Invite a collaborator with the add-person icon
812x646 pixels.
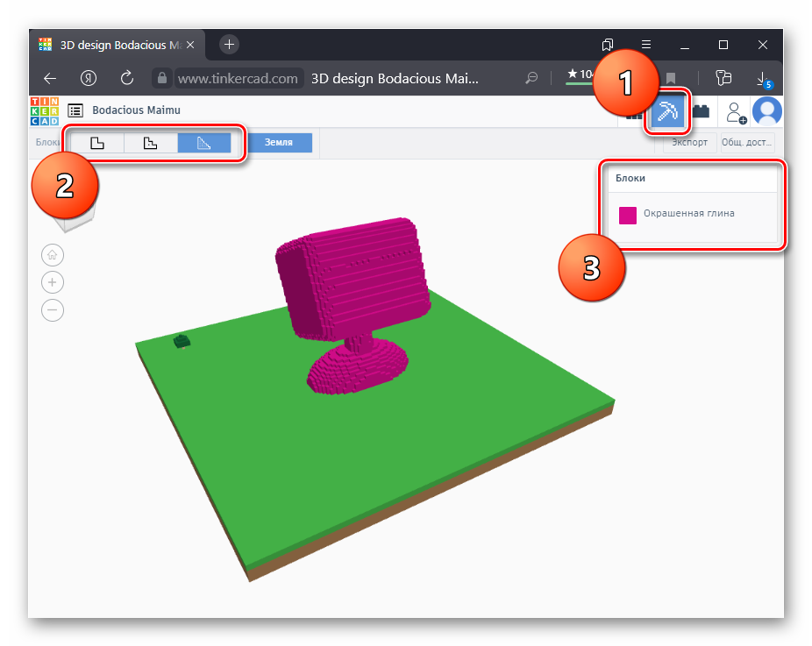pyautogui.click(x=734, y=111)
